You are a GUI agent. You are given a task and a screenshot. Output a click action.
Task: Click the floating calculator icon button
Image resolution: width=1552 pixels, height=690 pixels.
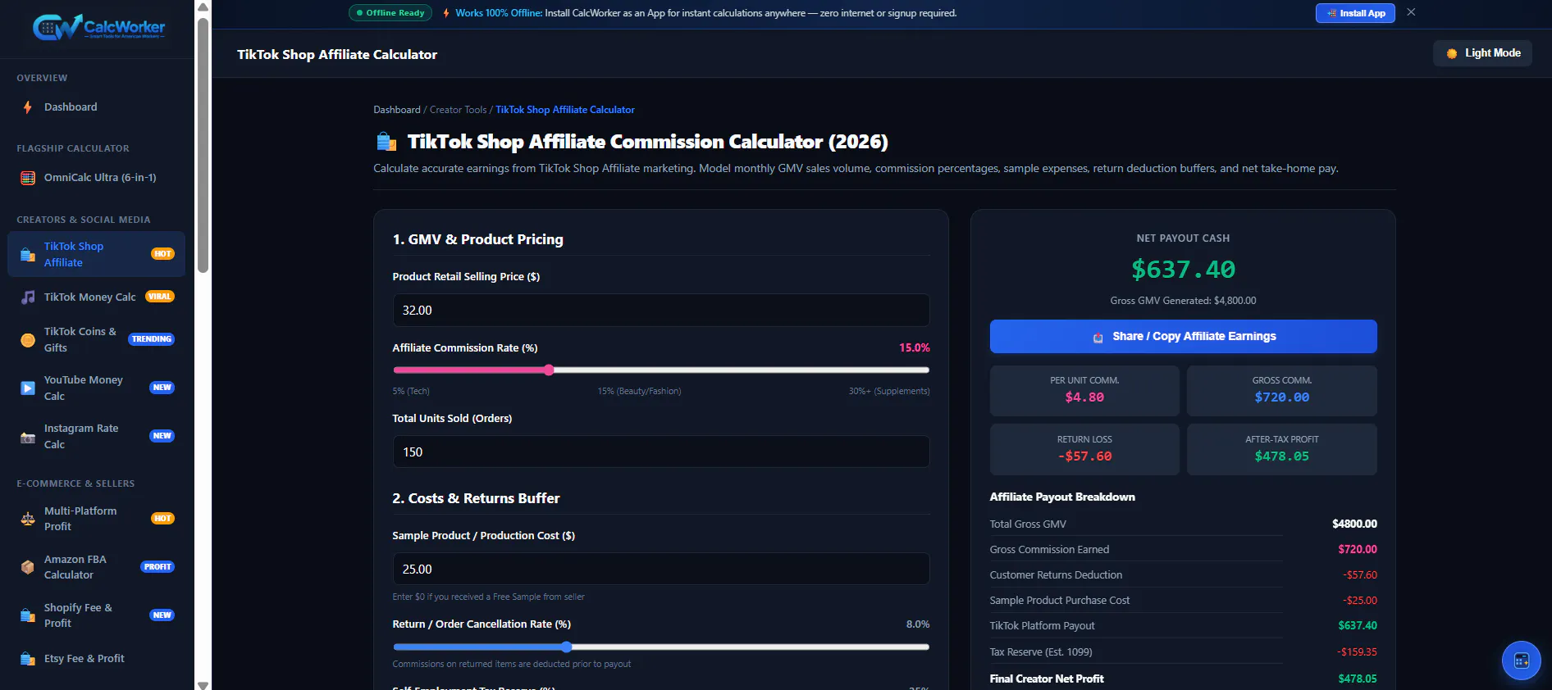click(x=1522, y=660)
